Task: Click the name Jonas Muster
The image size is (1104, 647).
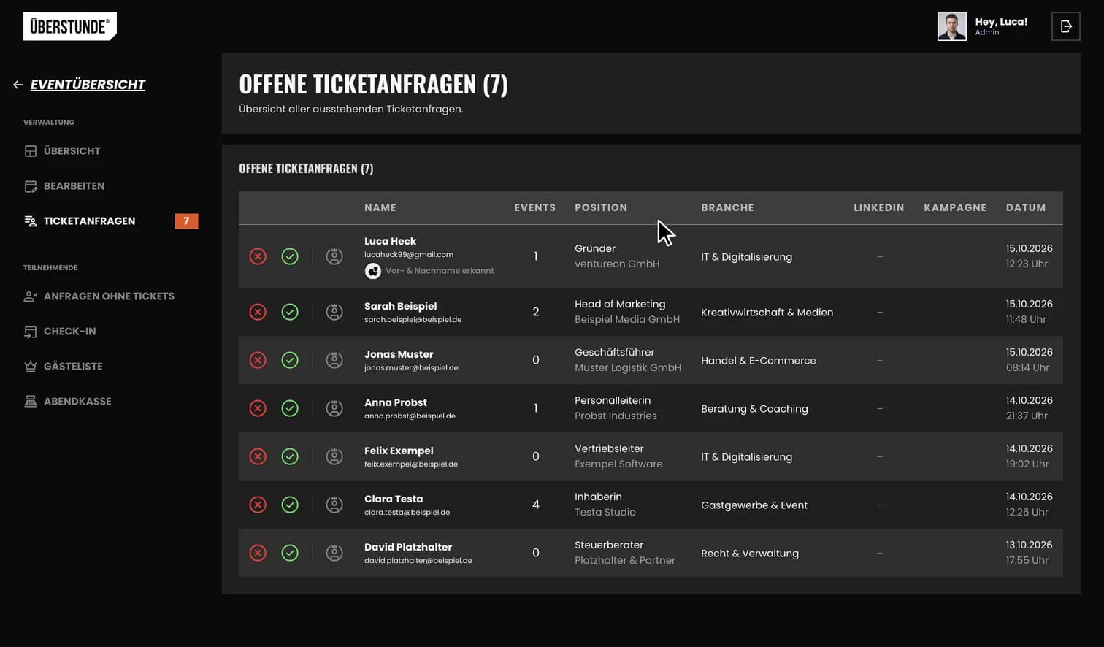Action: pos(399,354)
